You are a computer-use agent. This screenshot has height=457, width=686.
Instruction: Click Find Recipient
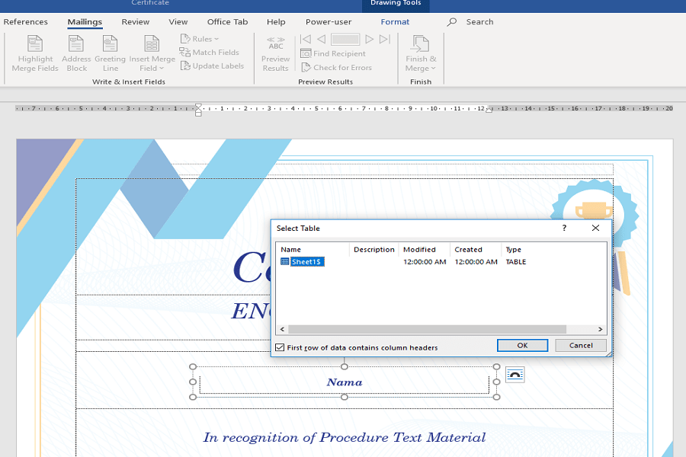point(333,54)
